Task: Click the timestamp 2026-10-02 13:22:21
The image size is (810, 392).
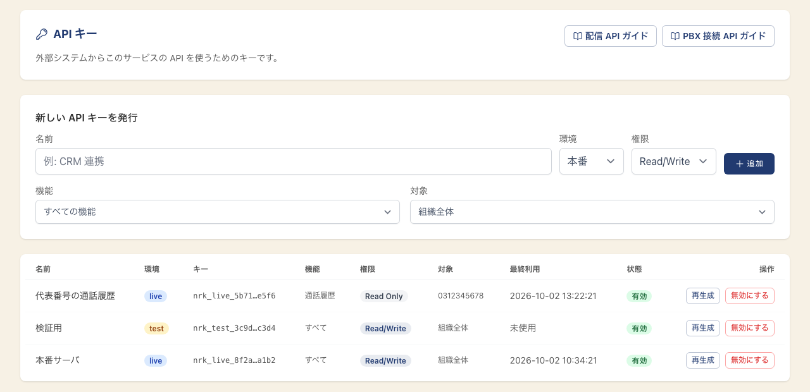Action: (x=554, y=296)
